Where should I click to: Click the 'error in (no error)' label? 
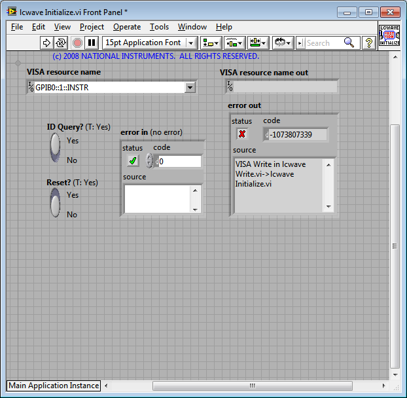pos(151,132)
